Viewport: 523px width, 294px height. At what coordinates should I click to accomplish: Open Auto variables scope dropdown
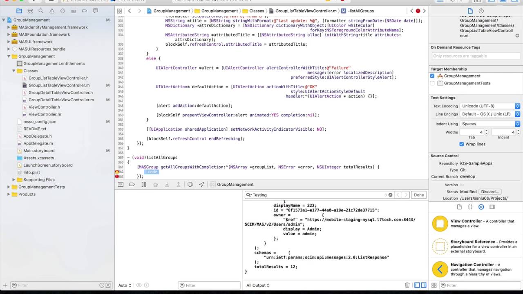125,285
